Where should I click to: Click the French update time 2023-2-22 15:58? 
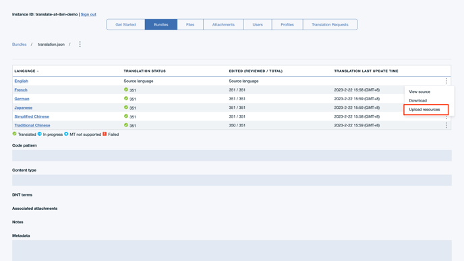[x=357, y=89]
